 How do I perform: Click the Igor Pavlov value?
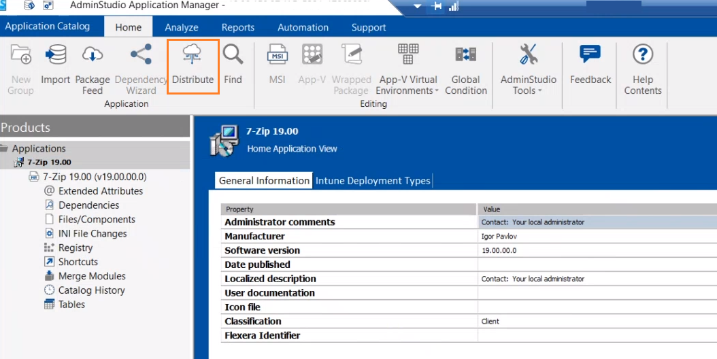click(499, 237)
